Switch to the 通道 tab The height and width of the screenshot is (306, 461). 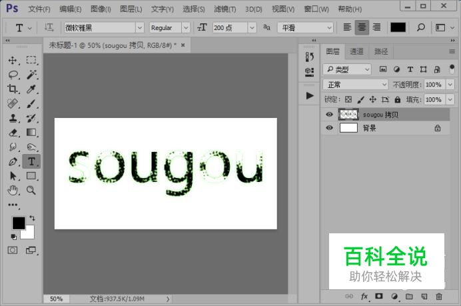pyautogui.click(x=356, y=51)
